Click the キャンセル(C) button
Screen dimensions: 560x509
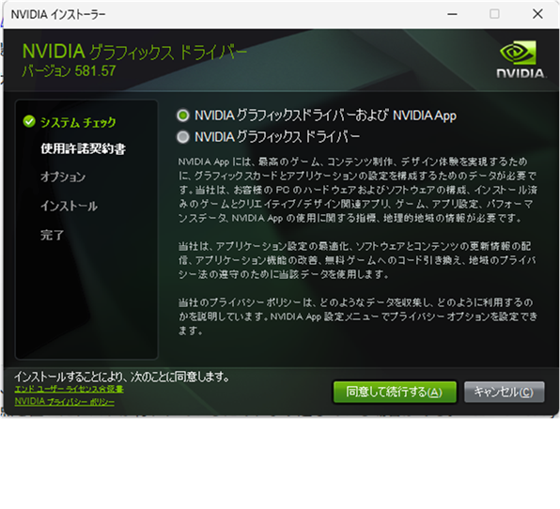(x=504, y=392)
